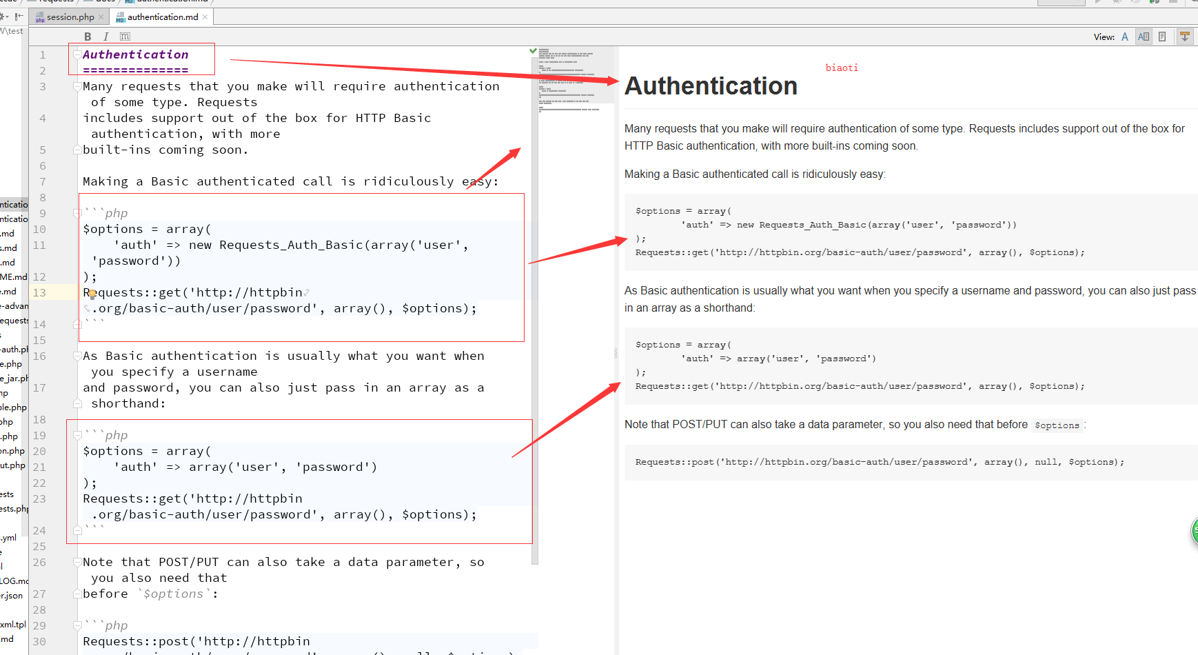1198x655 pixels.
Task: Select the authentication.md tab
Action: coord(162,17)
